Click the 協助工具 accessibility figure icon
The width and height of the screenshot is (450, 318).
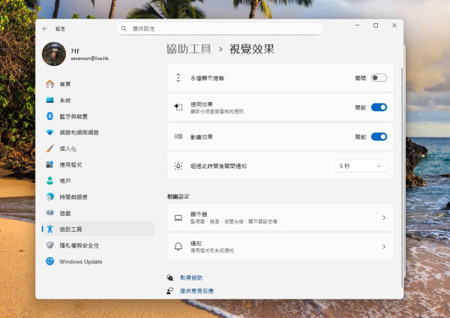pyautogui.click(x=50, y=229)
